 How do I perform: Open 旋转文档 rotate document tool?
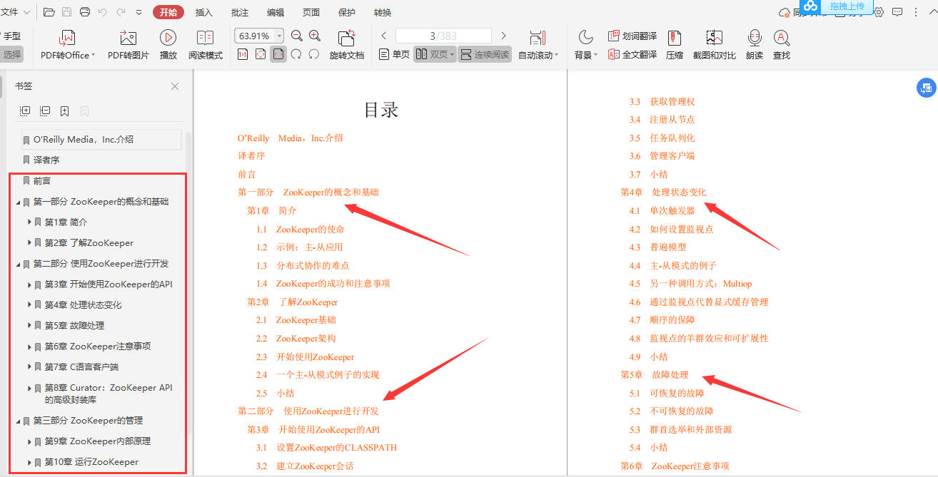tap(347, 46)
